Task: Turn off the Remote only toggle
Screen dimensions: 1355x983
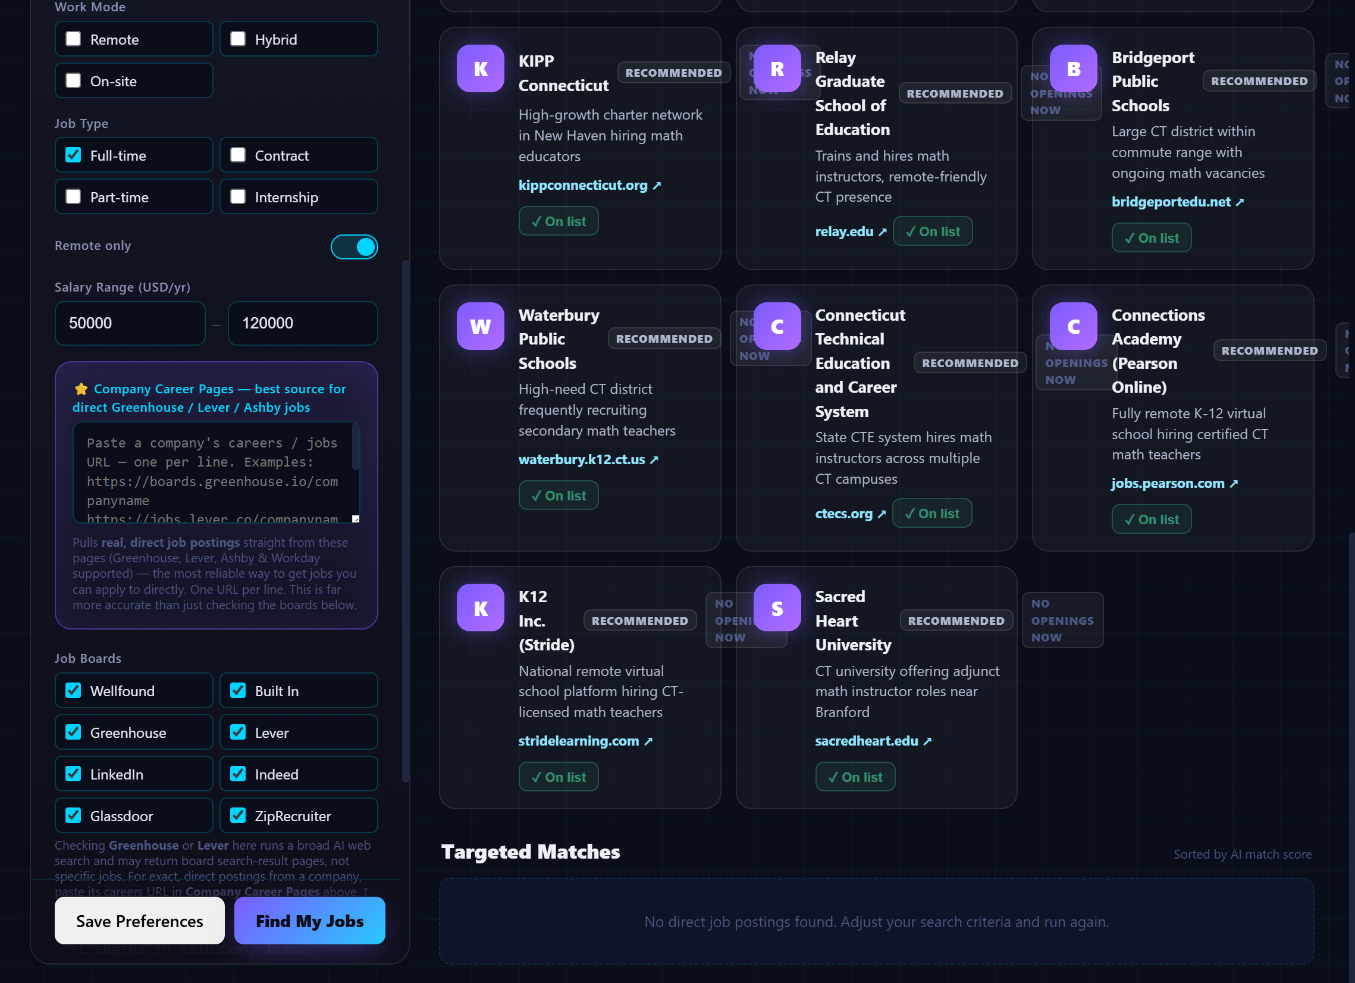Action: (x=355, y=247)
